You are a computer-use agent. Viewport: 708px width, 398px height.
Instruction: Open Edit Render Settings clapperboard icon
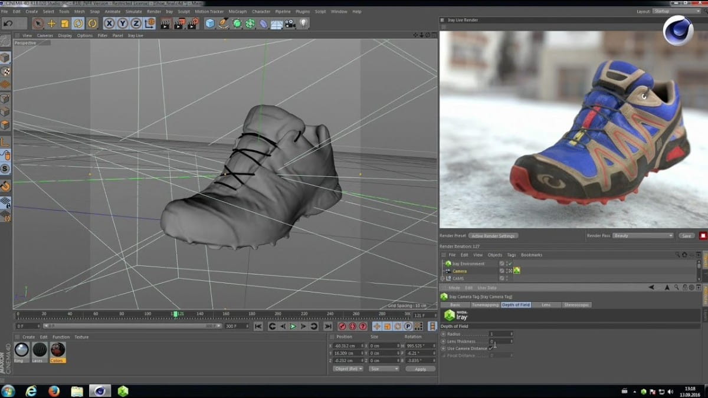tap(192, 24)
